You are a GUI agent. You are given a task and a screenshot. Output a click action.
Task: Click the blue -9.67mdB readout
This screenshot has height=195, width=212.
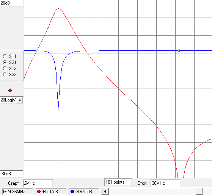click(x=84, y=192)
